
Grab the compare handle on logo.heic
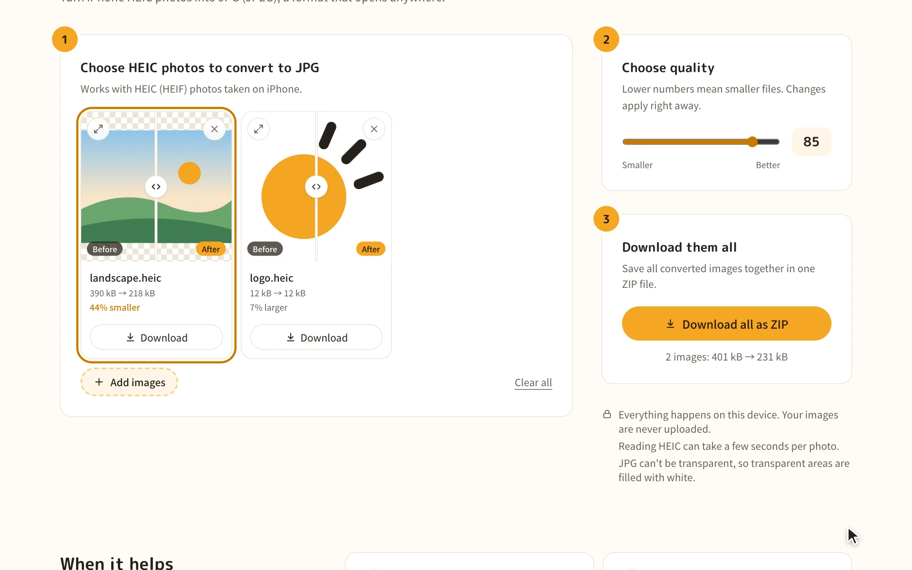pyautogui.click(x=316, y=187)
